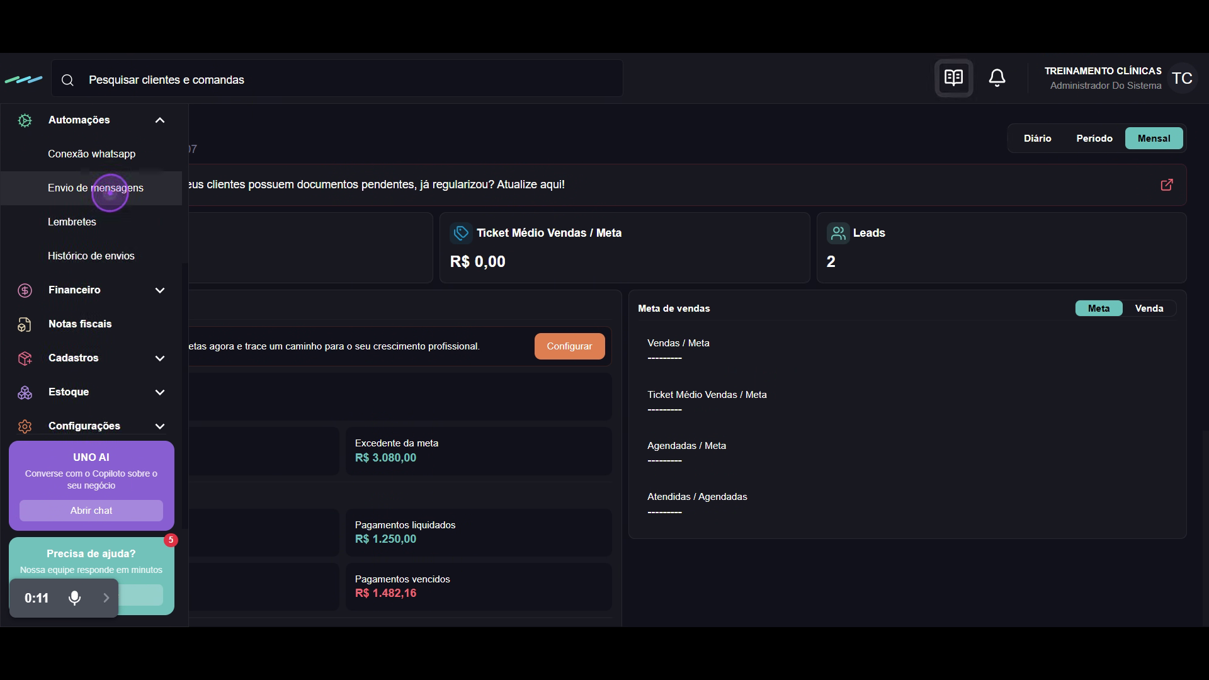Click the Precisa de ajuda? card title
1209x680 pixels.
tap(91, 554)
